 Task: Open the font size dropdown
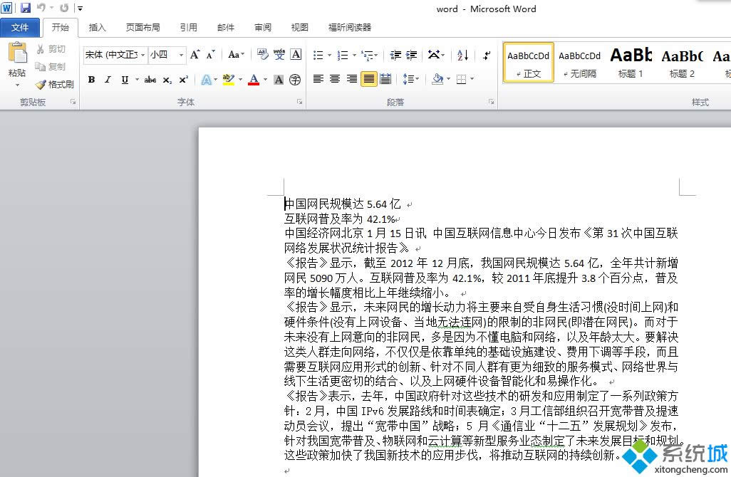(180, 55)
